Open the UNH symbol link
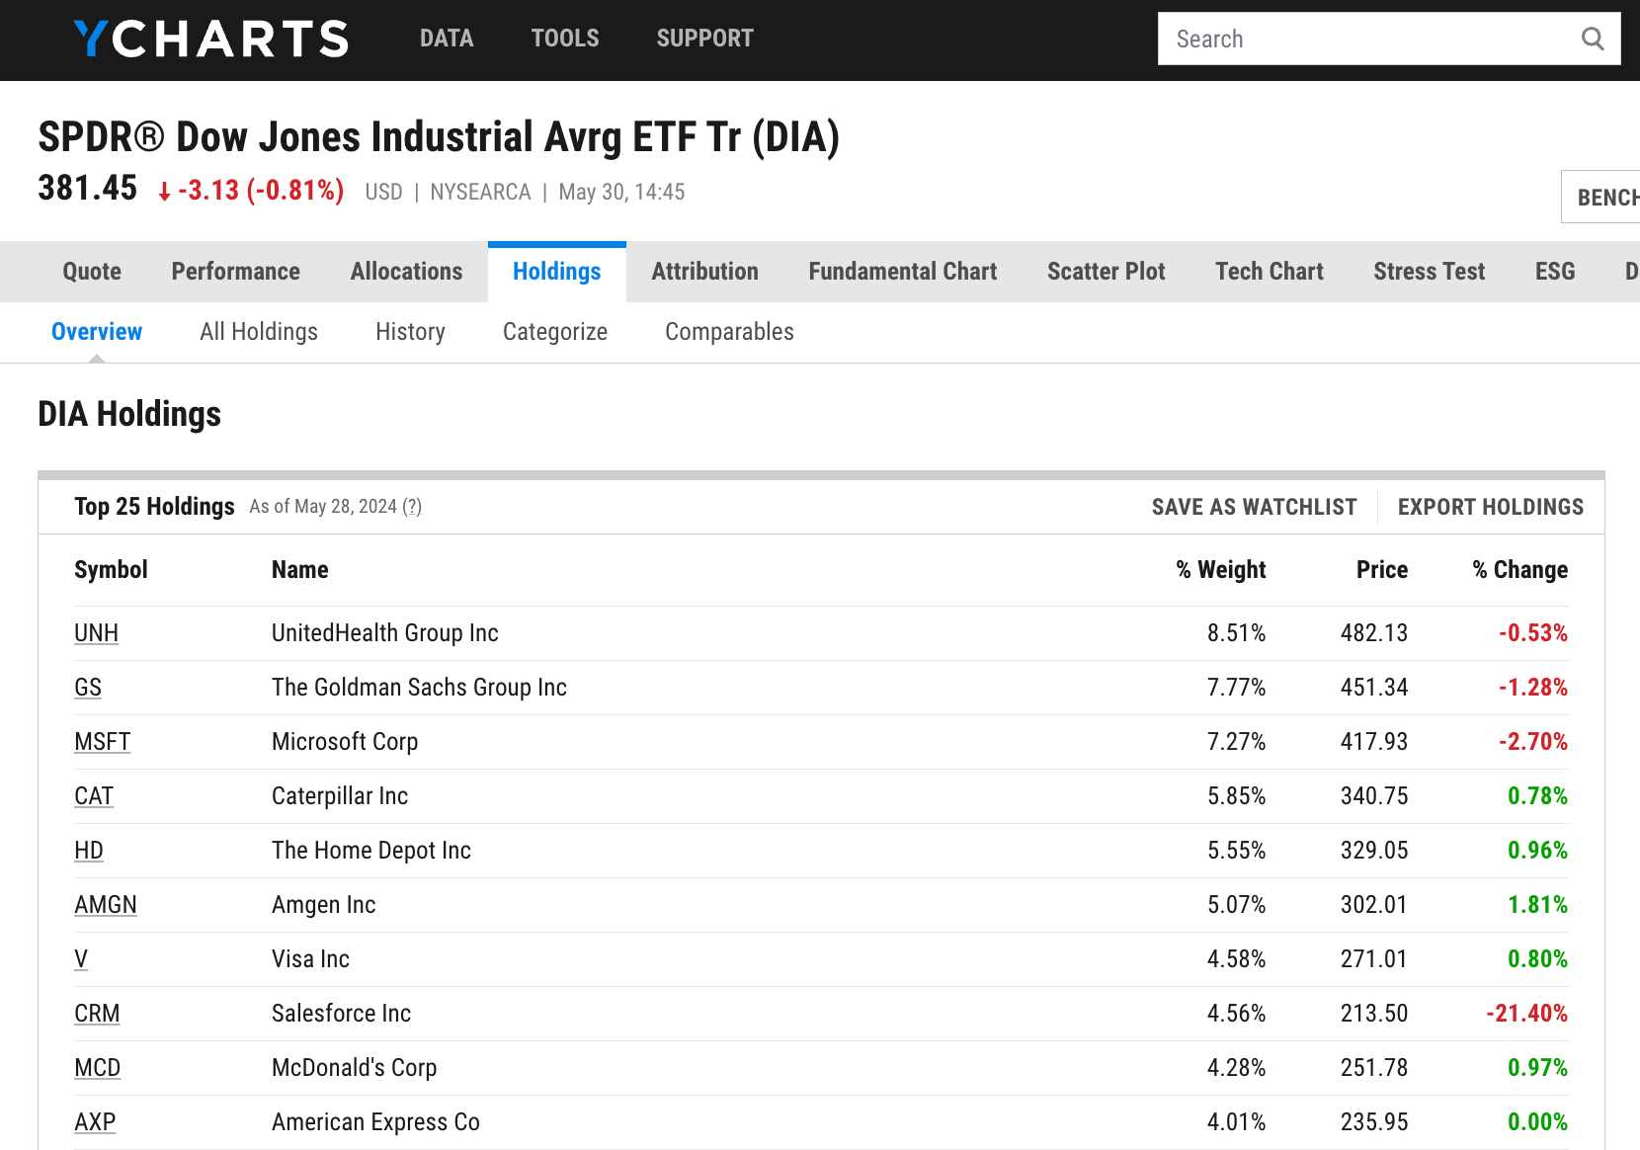This screenshot has width=1640, height=1150. tap(97, 633)
